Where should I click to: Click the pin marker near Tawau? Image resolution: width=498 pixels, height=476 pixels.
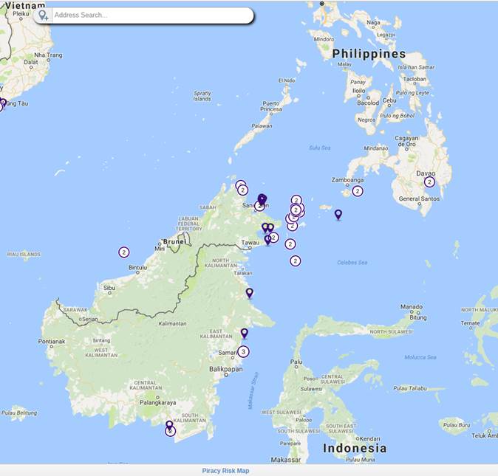click(267, 240)
